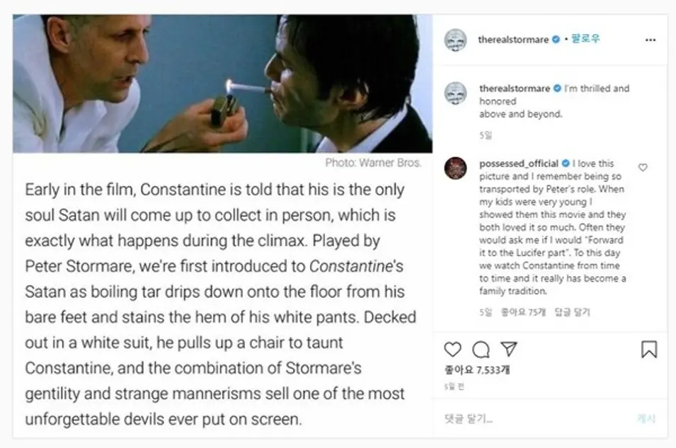Click therealstormare avatar beside the caption
The width and height of the screenshot is (676, 448).
point(455,93)
